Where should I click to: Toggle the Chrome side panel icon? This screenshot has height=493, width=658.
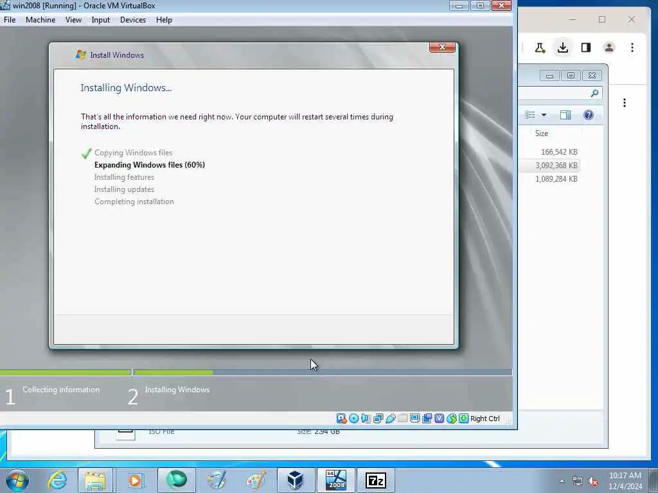[x=586, y=48]
